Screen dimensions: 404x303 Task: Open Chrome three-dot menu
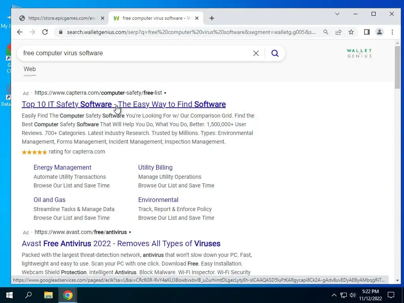392,32
